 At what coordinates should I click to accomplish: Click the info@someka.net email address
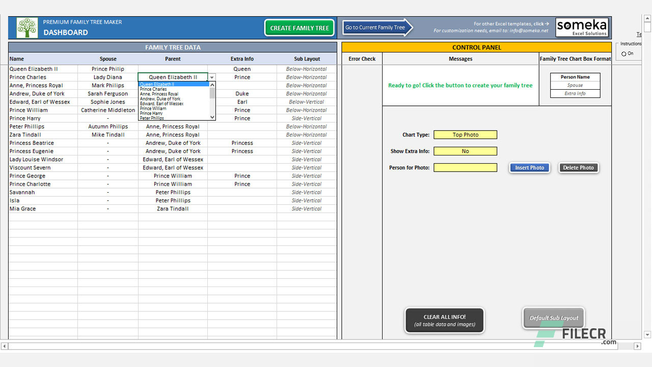pyautogui.click(x=530, y=31)
